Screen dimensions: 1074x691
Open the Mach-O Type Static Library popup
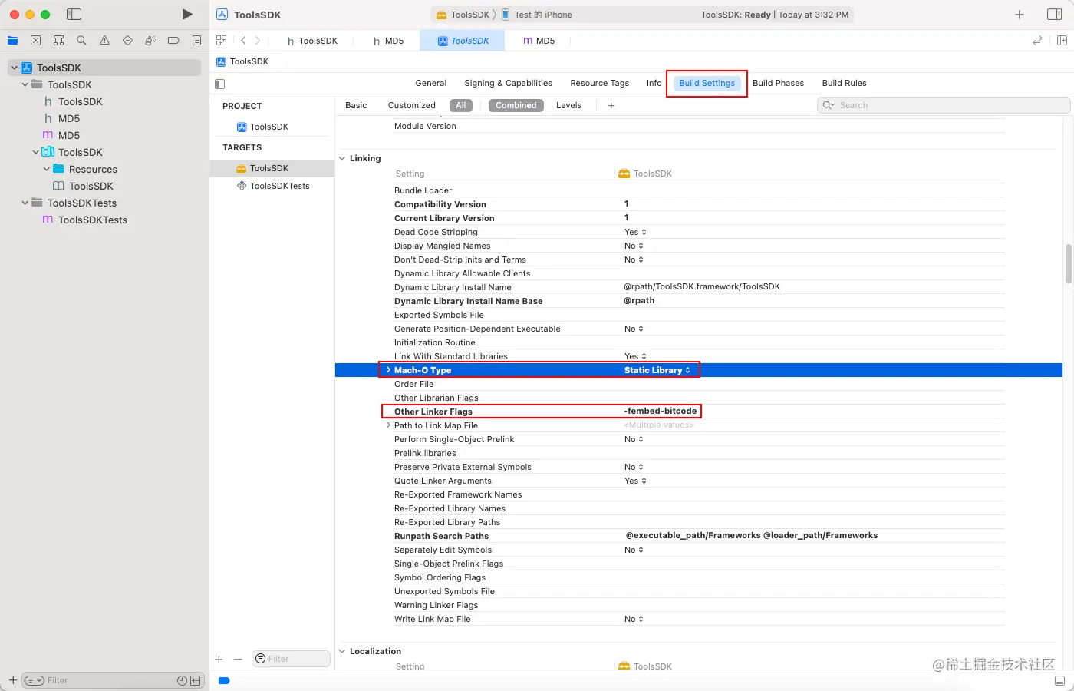[x=657, y=370]
